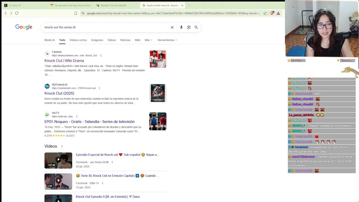Clear the search box with the X
Image resolution: width=359 pixels, height=202 pixels.
(x=172, y=27)
